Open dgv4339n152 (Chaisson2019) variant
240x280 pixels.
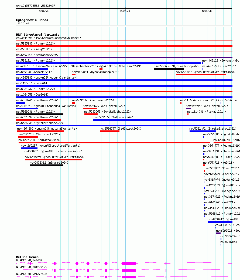point(120,66)
